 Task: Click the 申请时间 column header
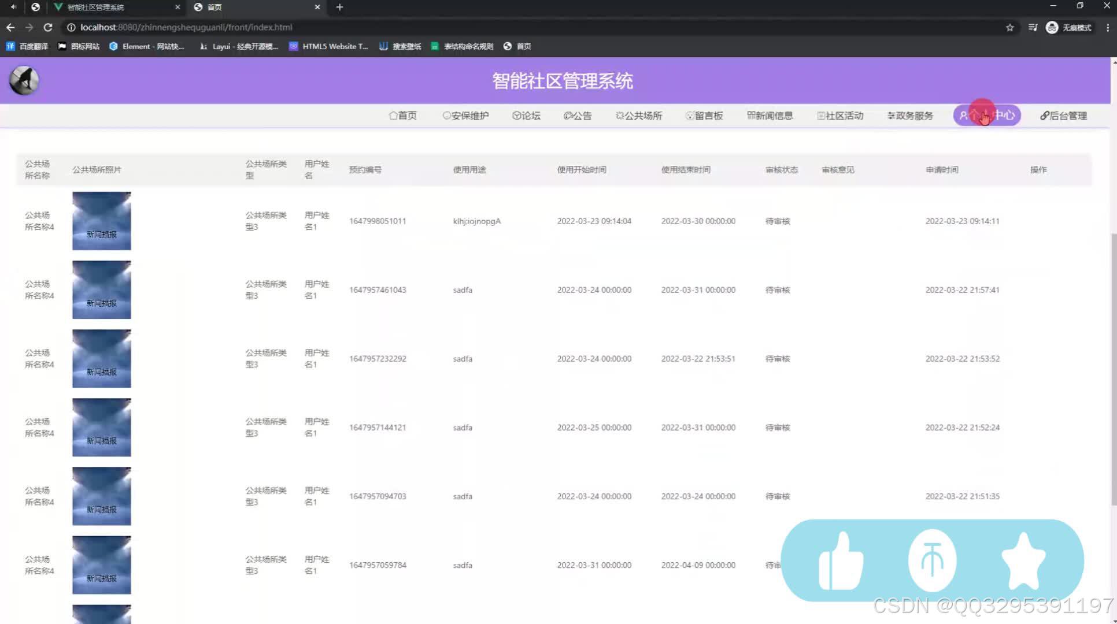coord(942,170)
